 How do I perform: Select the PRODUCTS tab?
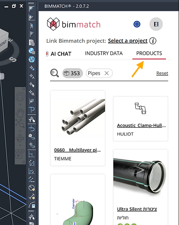149,53
